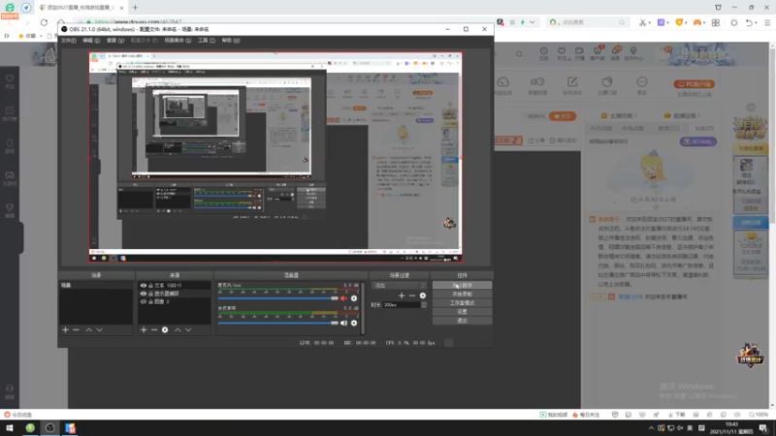Open browser apps grid icon
776x436 pixels.
(716, 22)
